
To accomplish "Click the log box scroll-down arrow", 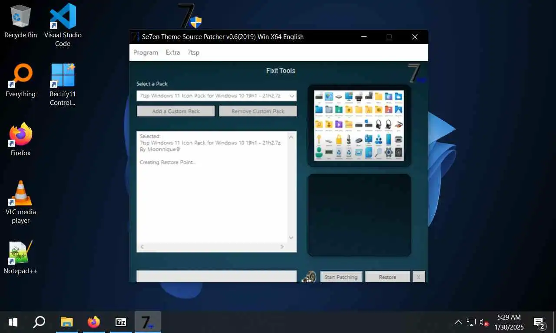I will point(291,237).
